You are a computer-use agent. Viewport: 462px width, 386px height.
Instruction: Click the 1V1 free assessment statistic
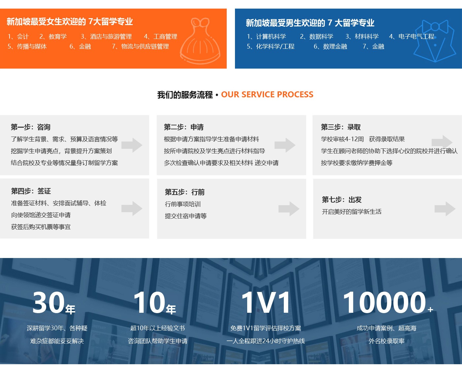tap(266, 303)
